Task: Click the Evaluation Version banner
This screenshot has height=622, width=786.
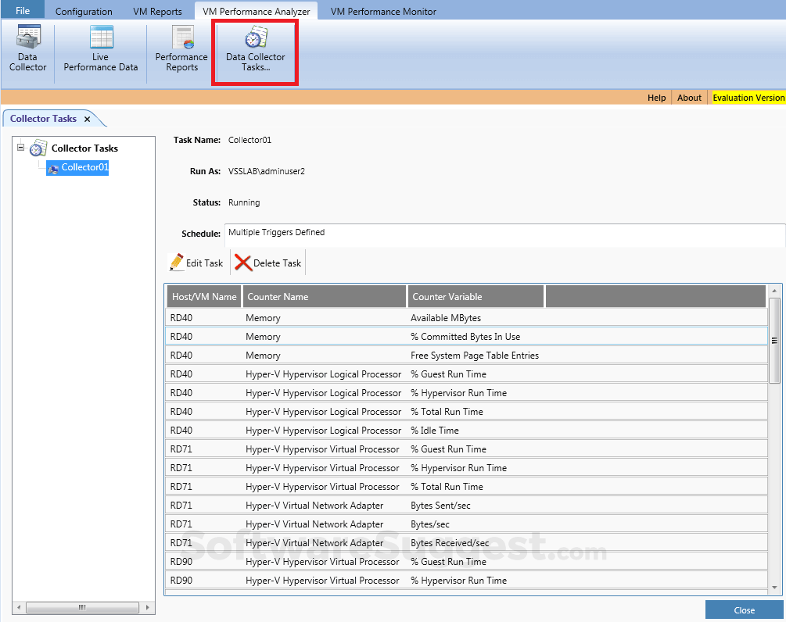Action: pos(748,98)
